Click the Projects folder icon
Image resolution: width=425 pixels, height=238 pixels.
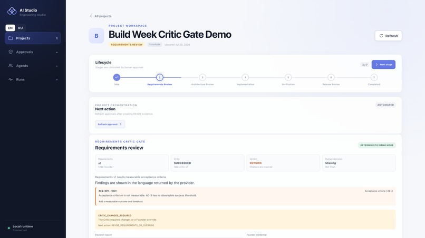11,38
